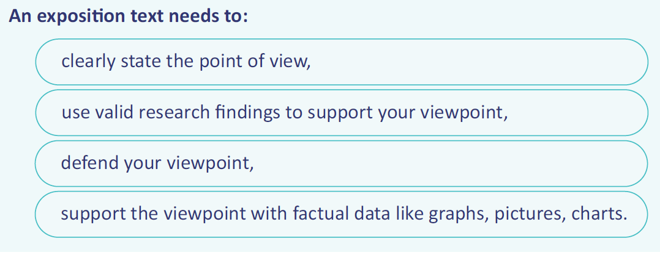The image size is (660, 255).
Task: Click the empty right side of the 'defend your viewpoint' box
Action: [451, 163]
